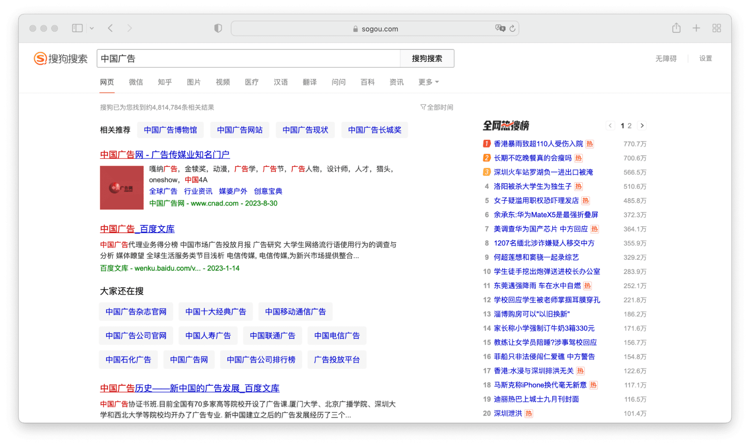Click 中国广告公司排行榜 related search
The width and height of the screenshot is (750, 446).
pyautogui.click(x=261, y=360)
